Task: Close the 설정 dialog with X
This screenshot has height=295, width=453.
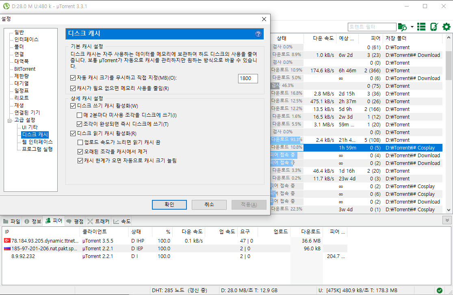Action: tap(264, 19)
